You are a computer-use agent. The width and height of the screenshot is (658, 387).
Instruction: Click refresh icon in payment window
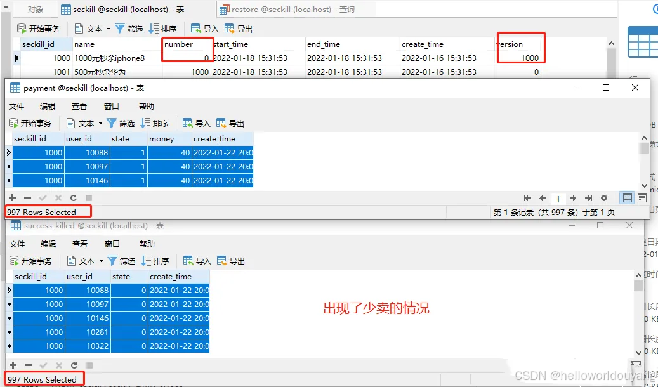tap(74, 198)
